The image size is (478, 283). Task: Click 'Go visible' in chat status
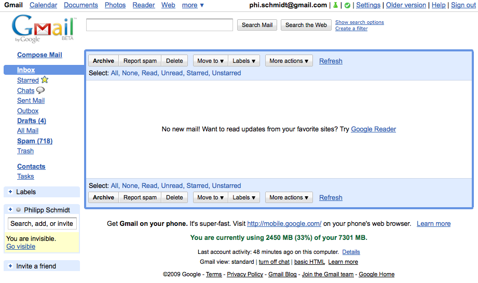[21, 247]
